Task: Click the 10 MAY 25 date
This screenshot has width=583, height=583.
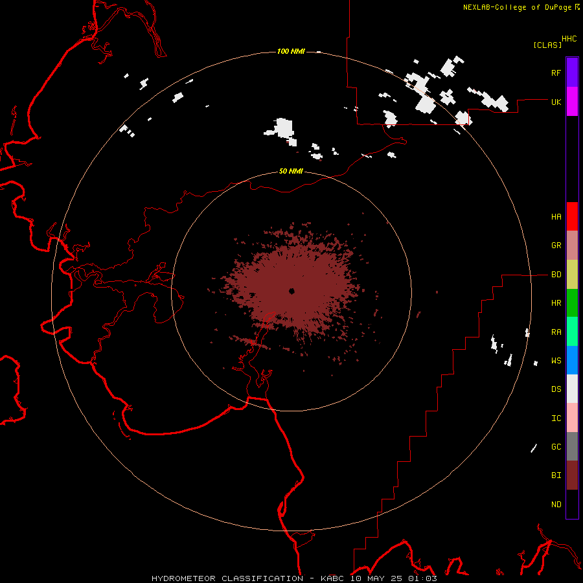Action: click(x=377, y=578)
